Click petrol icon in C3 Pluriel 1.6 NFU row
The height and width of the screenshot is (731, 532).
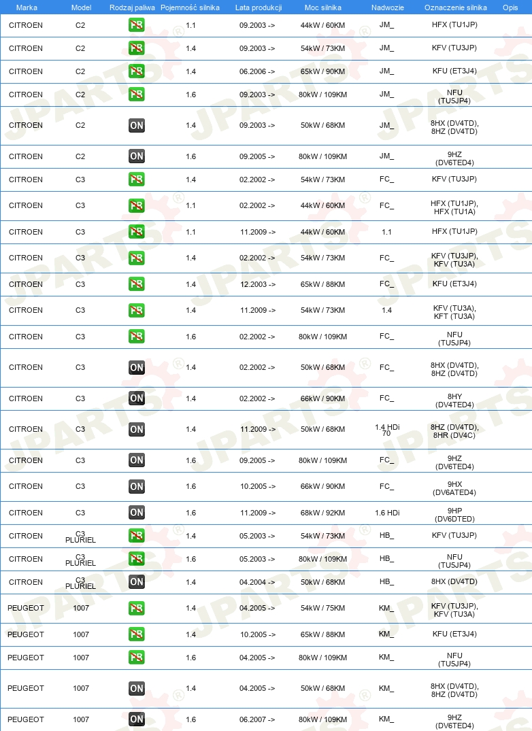(x=137, y=558)
